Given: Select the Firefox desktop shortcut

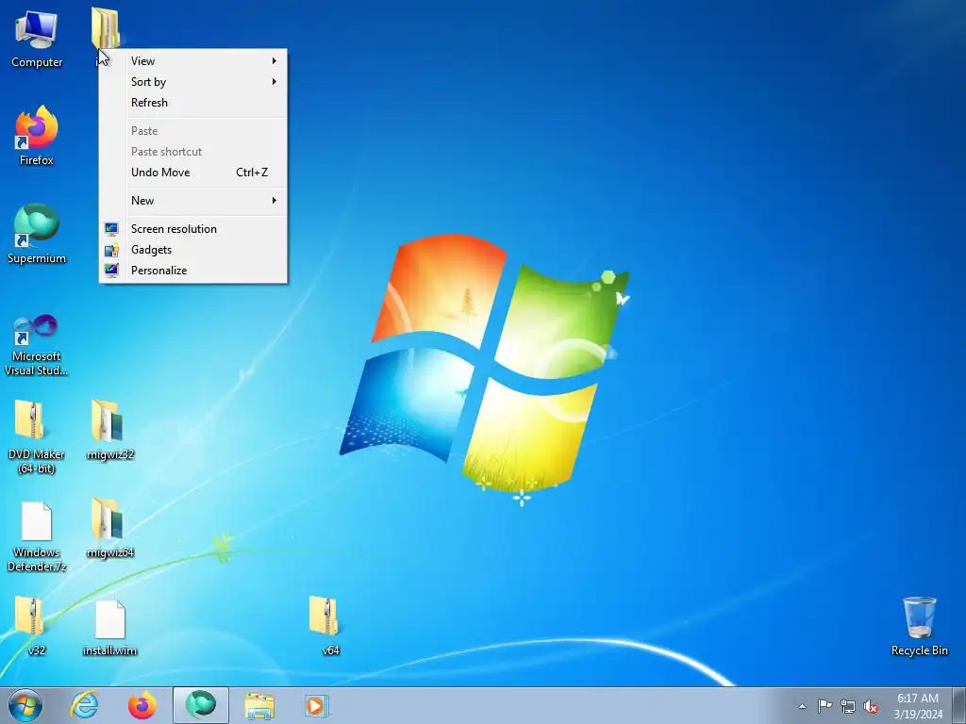Looking at the screenshot, I should (37, 136).
